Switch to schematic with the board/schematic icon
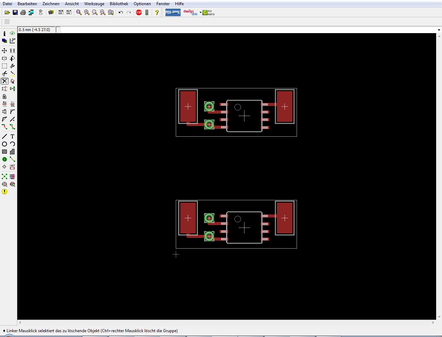The image size is (442, 337). point(41,12)
